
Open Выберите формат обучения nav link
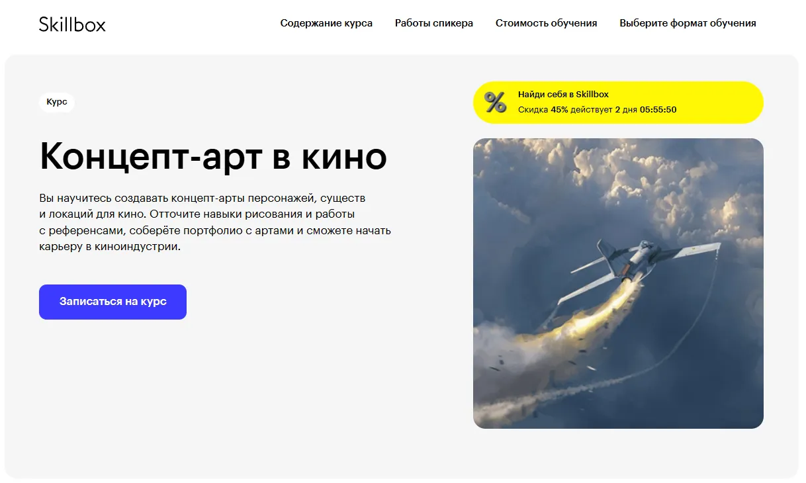[688, 23]
